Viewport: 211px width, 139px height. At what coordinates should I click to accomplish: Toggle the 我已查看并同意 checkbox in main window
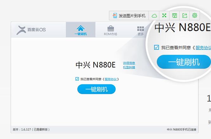pyautogui.click(x=77, y=79)
